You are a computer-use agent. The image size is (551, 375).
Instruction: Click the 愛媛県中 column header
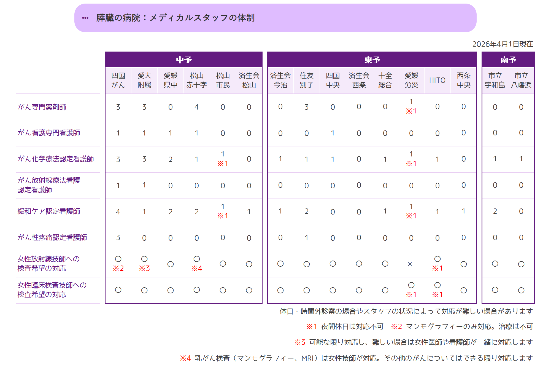[171, 80]
